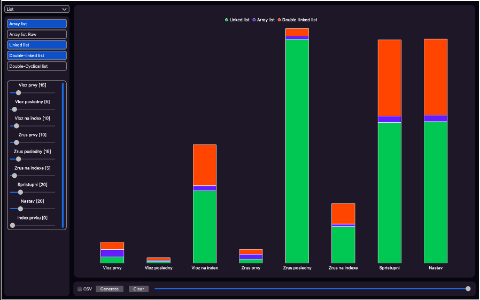The height and width of the screenshot is (300, 480).
Task: Click the orange segment of Spristupni bar
Action: coord(389,78)
